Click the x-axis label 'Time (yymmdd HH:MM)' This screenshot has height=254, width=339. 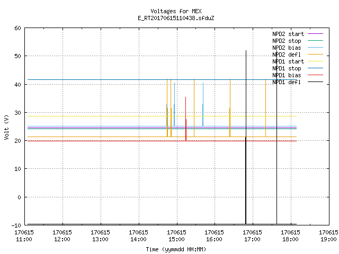tap(176, 249)
